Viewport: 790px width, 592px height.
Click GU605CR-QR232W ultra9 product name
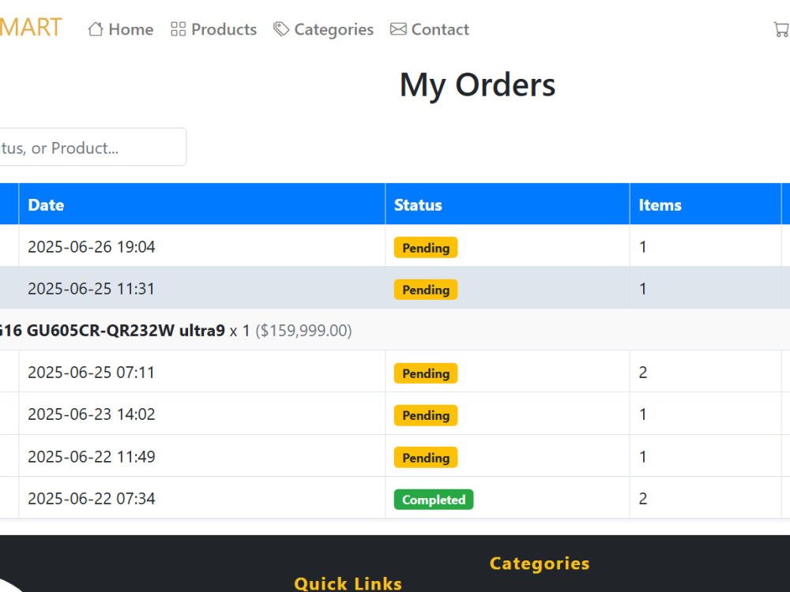(x=126, y=330)
